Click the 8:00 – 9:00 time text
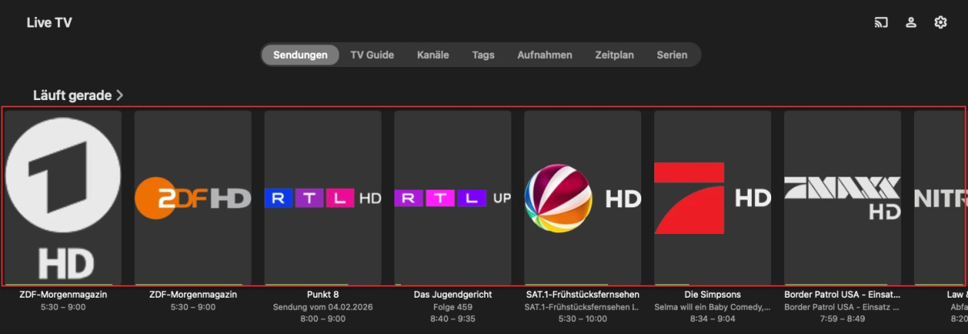The width and height of the screenshot is (968, 334). coord(323,319)
